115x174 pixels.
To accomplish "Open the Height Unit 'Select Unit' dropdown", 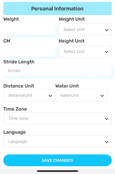I will point(85,51).
